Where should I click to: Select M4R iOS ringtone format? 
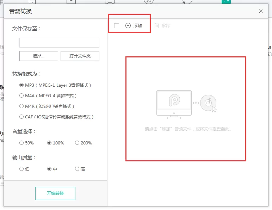(21, 106)
